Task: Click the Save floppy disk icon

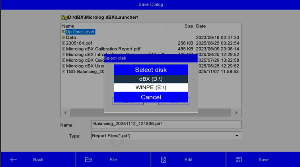Action: 239,159
